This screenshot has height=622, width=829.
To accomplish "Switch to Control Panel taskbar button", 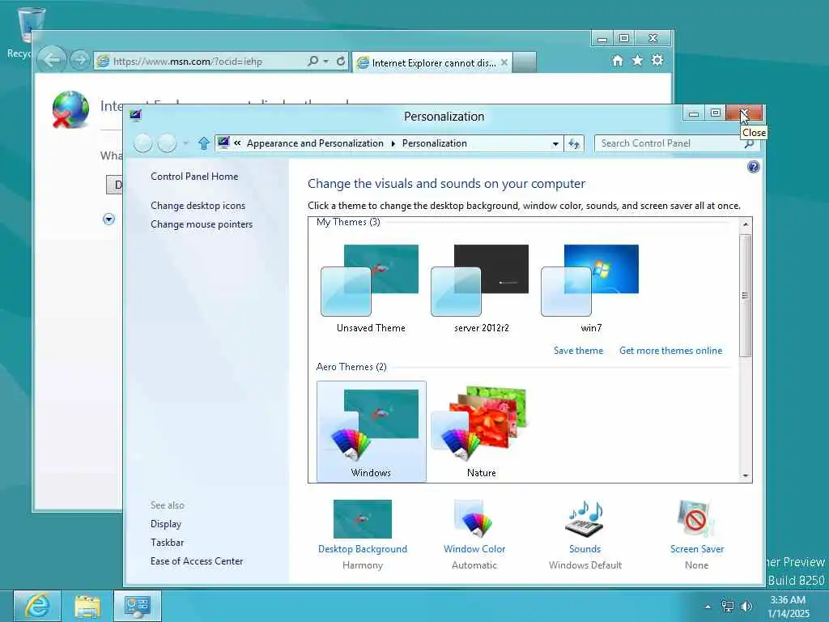I will (x=138, y=606).
